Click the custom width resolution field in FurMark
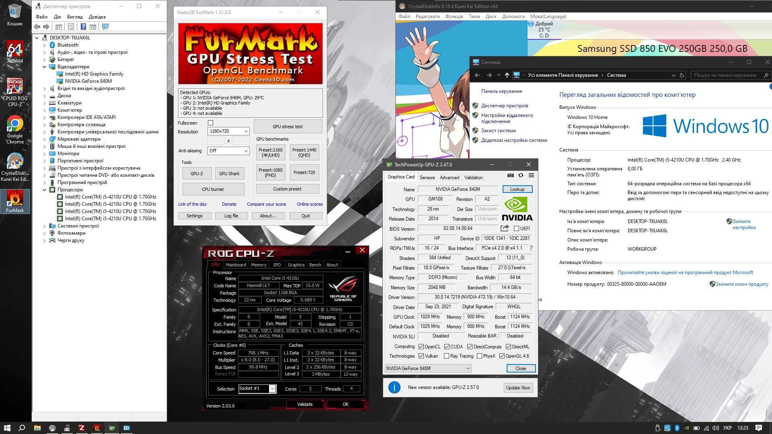 [x=216, y=141]
